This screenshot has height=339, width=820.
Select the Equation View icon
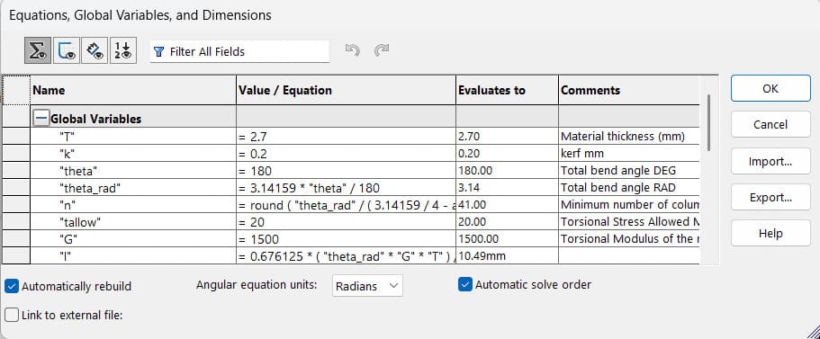tap(38, 50)
